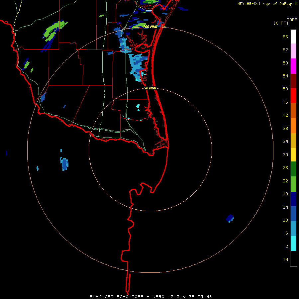
Task: Click the 50 NMI range ring label
Action: coord(150,88)
